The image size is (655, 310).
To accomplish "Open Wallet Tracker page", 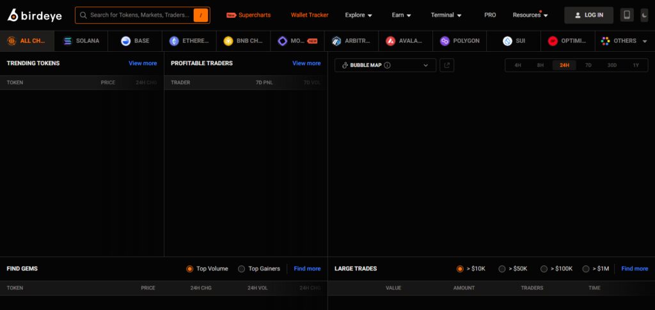I will pos(310,15).
